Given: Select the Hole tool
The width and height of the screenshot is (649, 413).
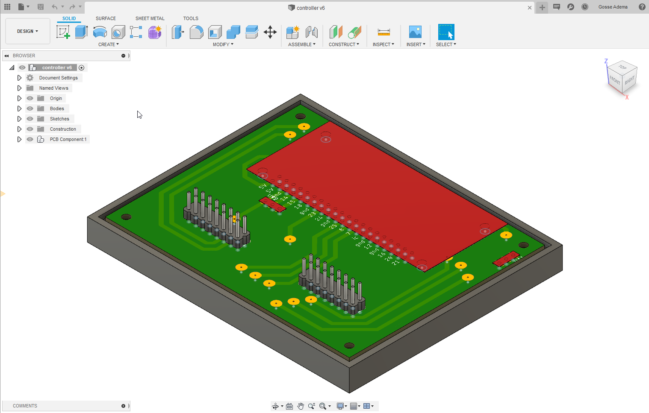Looking at the screenshot, I should pos(118,32).
